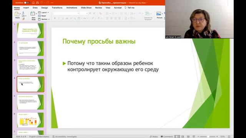The image size is (246, 138).
Task: Toggle the Notes pane button
Action: 154,136
